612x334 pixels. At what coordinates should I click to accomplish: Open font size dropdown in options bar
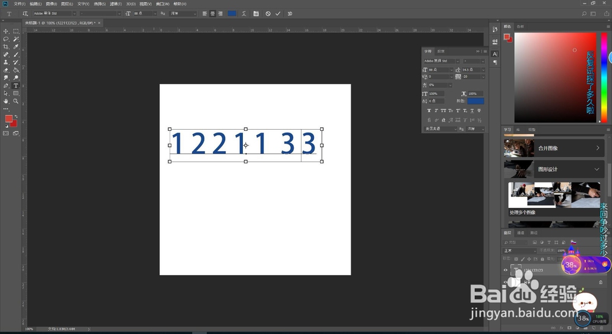pos(155,13)
